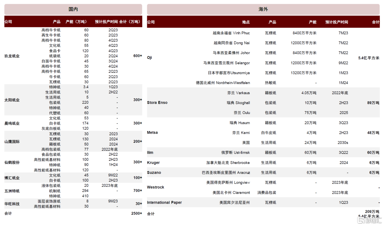
Task: Click the 代塑纸 product cell
Action: (x=55, y=113)
